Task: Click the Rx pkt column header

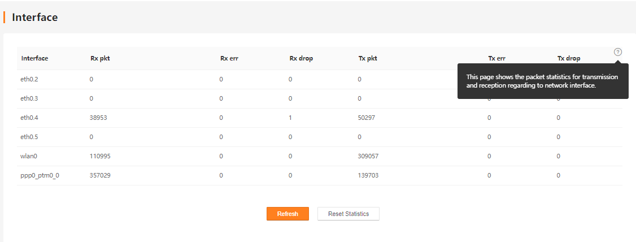Action: 100,58
